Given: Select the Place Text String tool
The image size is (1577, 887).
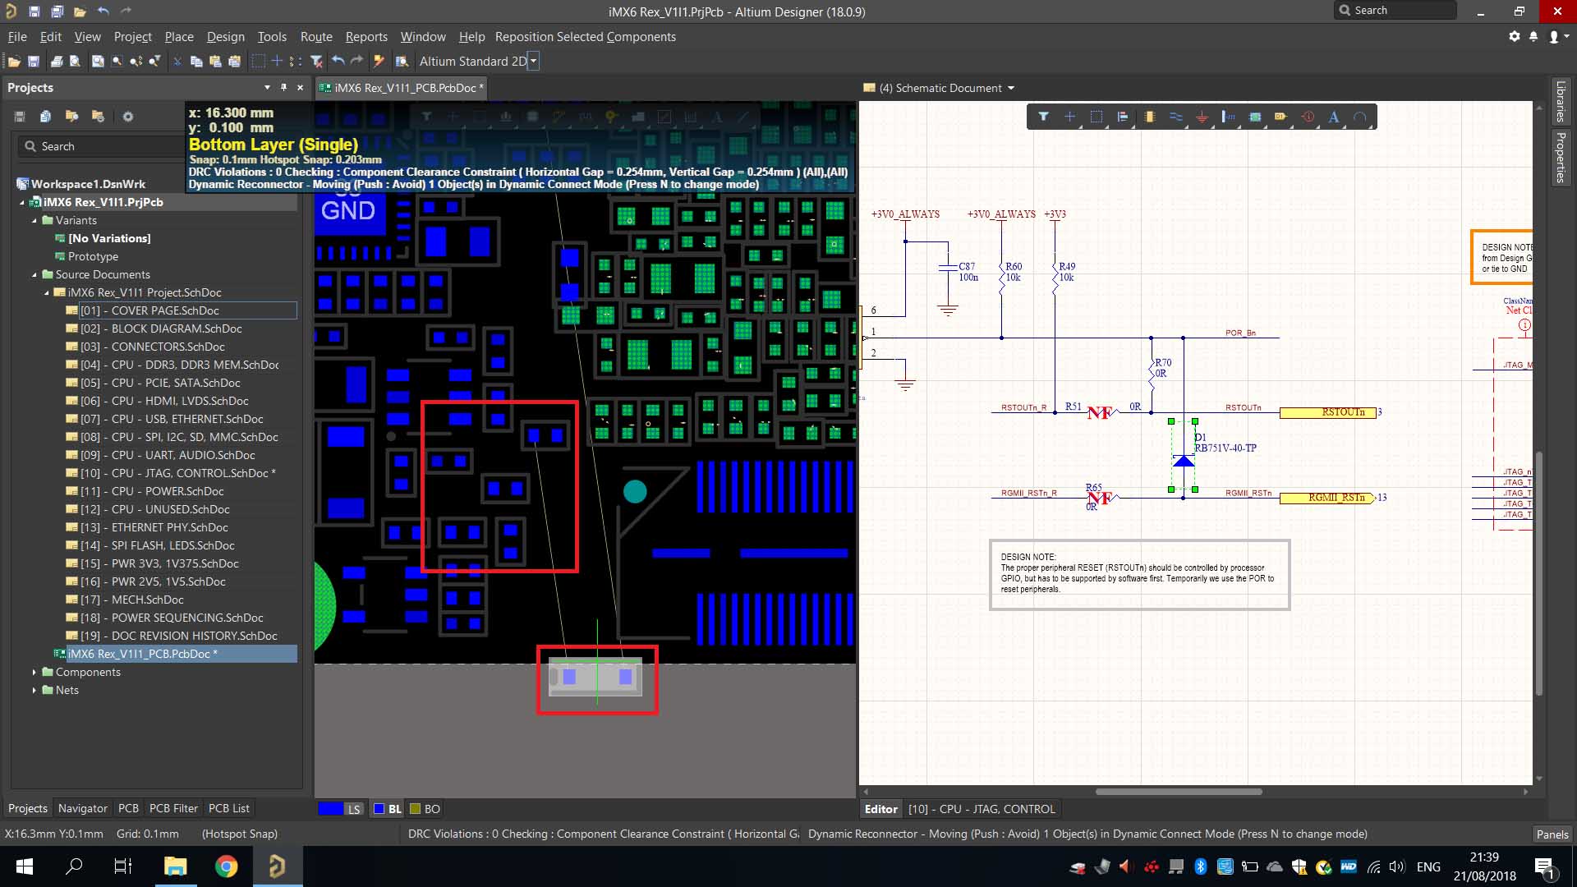Looking at the screenshot, I should [1334, 117].
